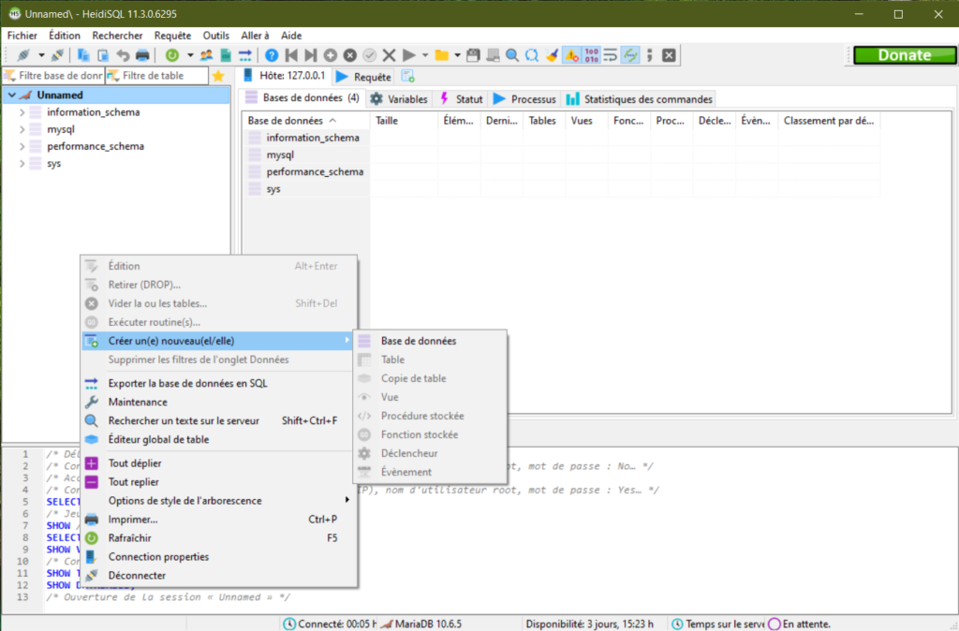Open the Statistiques des commandes tab
The height and width of the screenshot is (631, 959).
click(x=639, y=99)
